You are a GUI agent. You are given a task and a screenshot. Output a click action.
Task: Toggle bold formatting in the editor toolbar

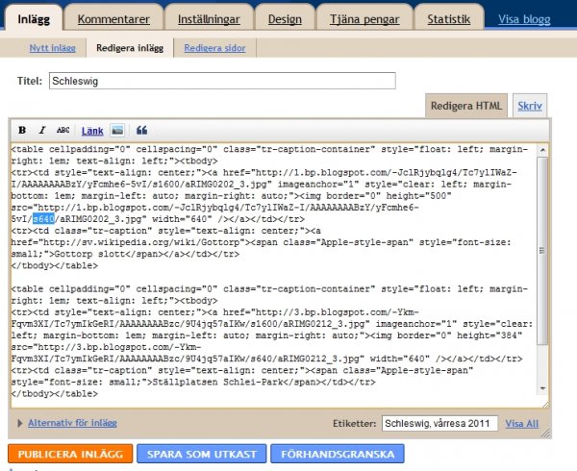[x=22, y=130]
